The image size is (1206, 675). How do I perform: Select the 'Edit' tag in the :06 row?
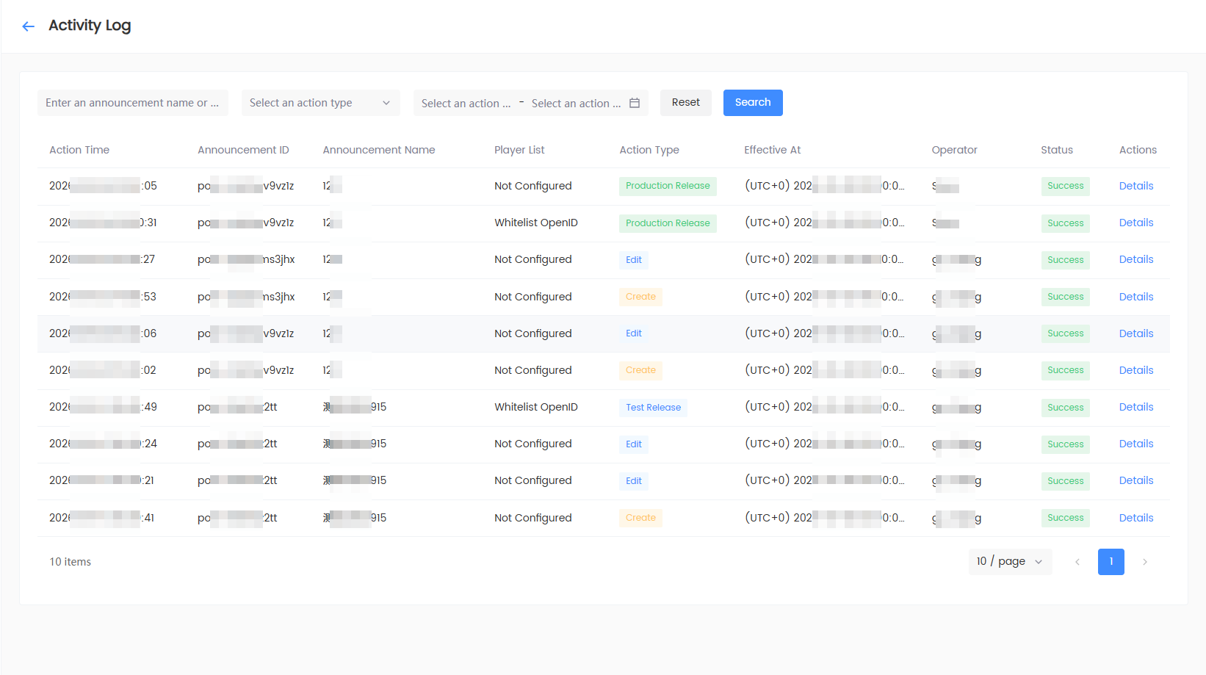click(x=634, y=333)
